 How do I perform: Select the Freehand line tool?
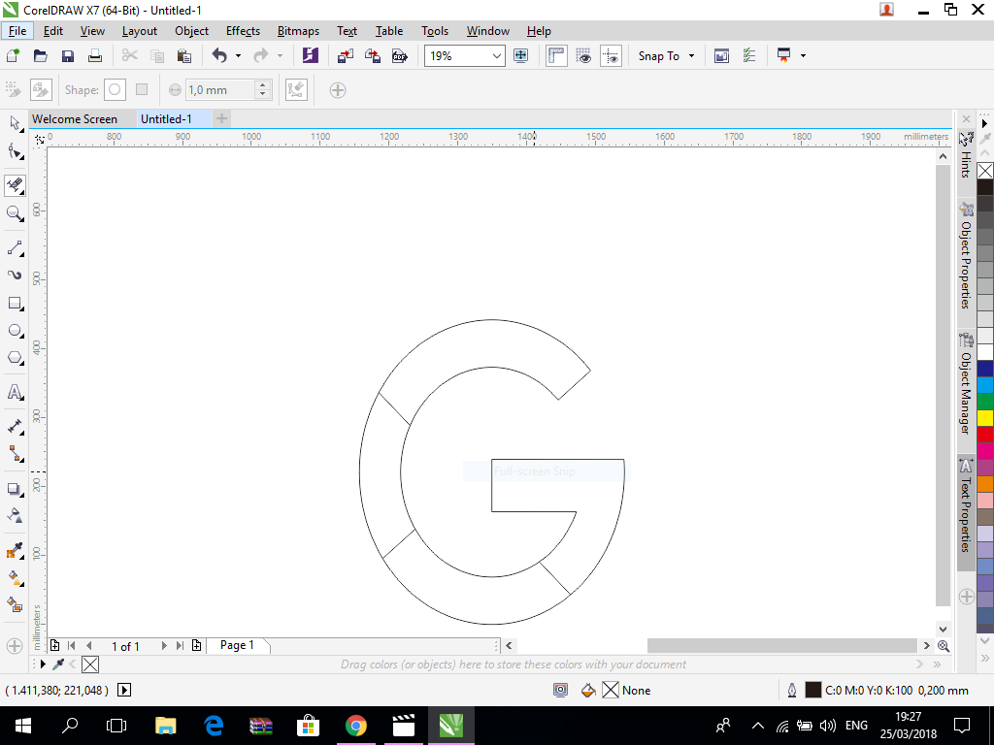tap(15, 247)
